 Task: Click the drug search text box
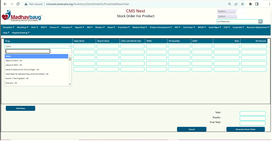click(x=28, y=51)
